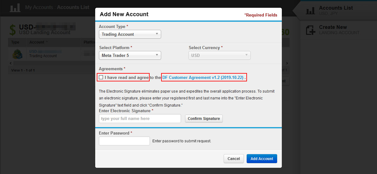
Task: Click the MetaTrader icon in the account row
Action: point(17,54)
